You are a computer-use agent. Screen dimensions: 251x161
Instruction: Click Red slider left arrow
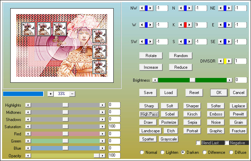[x=28, y=134]
